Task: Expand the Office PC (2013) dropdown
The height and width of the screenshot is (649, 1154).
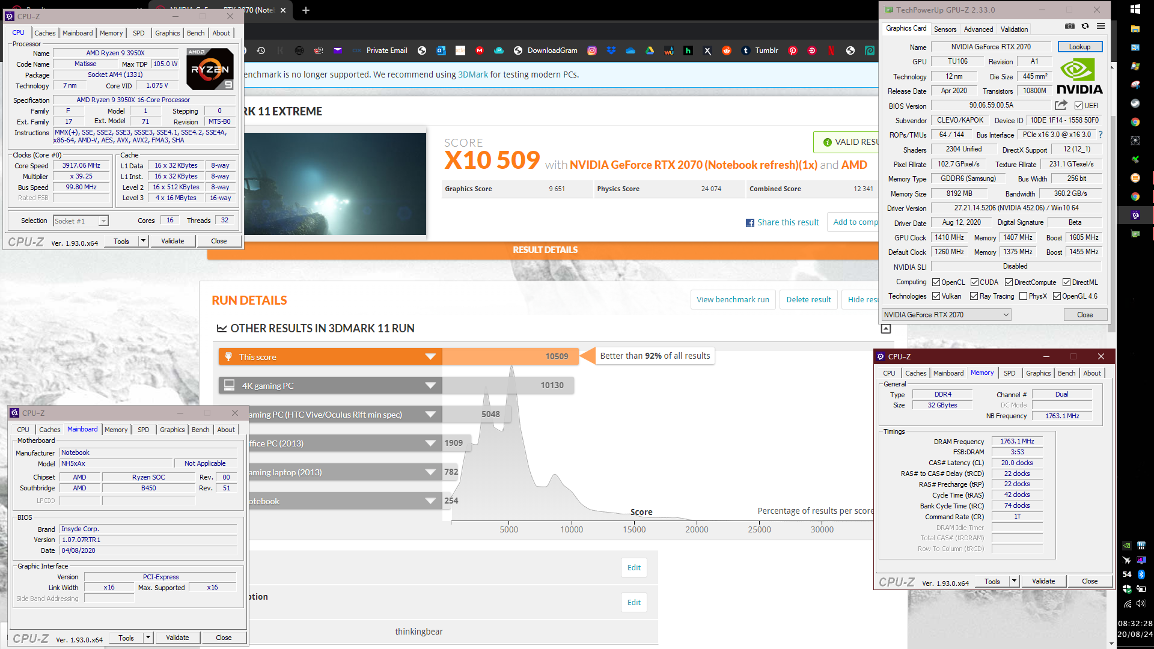Action: 430,443
